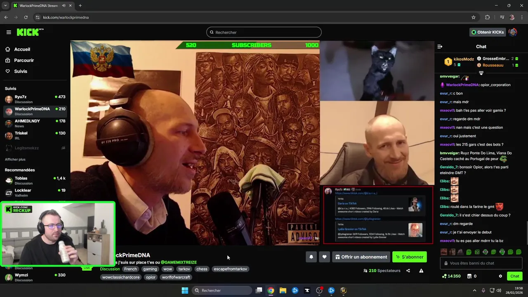This screenshot has height=297, width=528.
Task: Mute the WarlockPrimeDNA browser tab audio icon
Action: [x=64, y=6]
